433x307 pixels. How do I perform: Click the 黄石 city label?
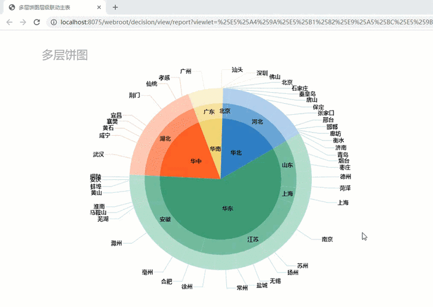(108, 128)
